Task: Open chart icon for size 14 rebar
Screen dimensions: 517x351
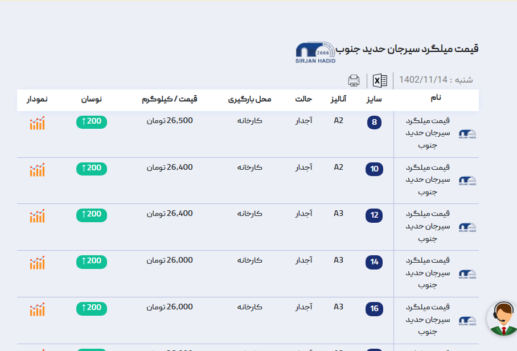Action: [x=37, y=263]
